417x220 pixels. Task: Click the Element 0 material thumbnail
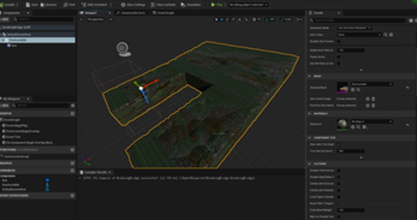click(342, 124)
